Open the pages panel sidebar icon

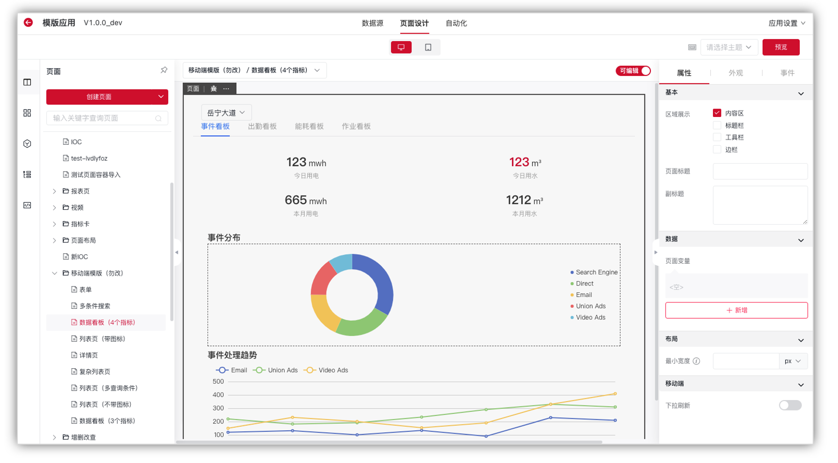coord(27,82)
